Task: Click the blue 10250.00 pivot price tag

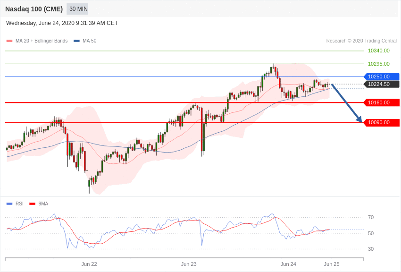Action: pos(381,77)
